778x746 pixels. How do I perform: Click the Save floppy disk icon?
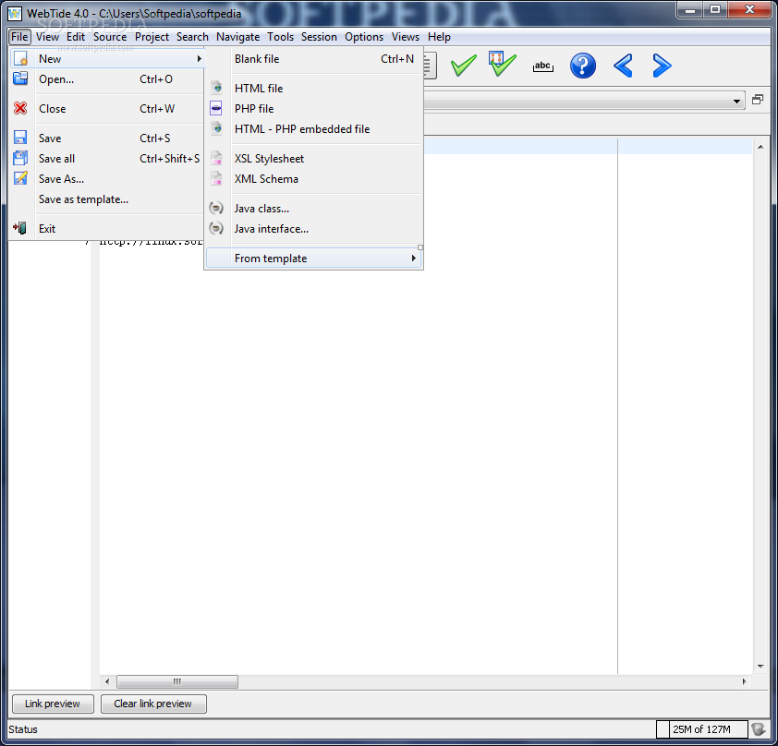coord(20,138)
